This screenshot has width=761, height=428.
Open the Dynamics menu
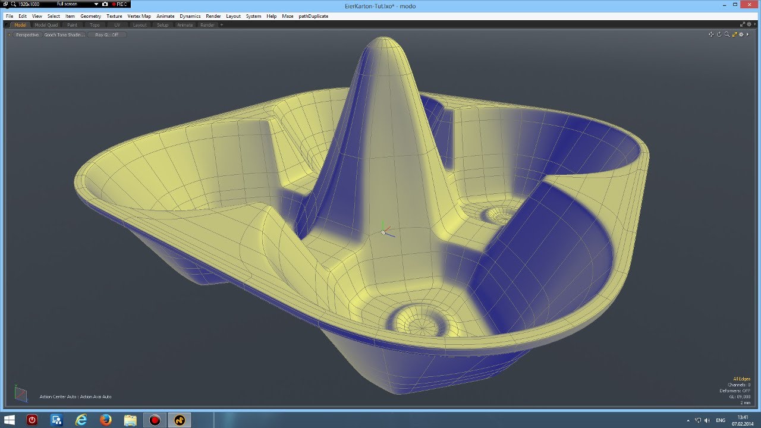[x=190, y=16]
